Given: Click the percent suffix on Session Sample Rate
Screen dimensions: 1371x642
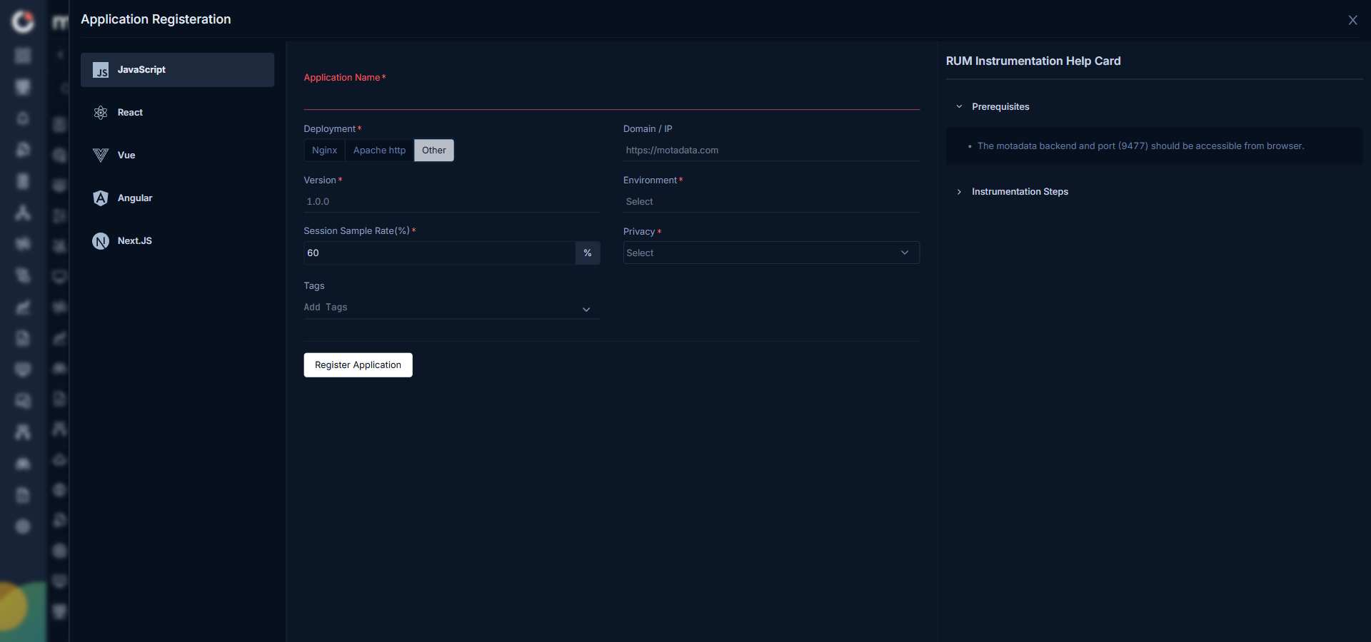Looking at the screenshot, I should coord(588,253).
